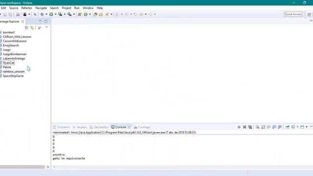The height and width of the screenshot is (176, 313).
Task: Open the Package Explorer view menu triangle
Action: pos(46,27)
